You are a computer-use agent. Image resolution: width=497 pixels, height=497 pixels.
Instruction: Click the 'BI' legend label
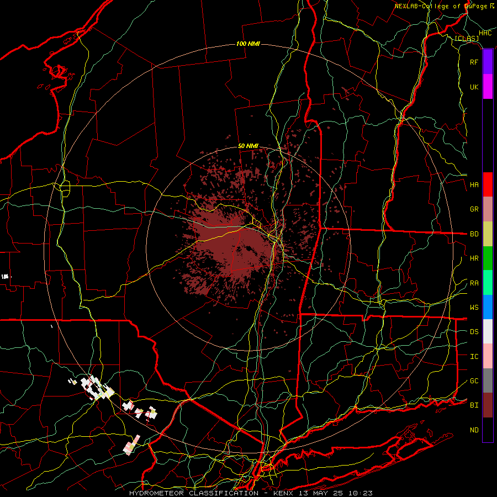[x=474, y=405]
